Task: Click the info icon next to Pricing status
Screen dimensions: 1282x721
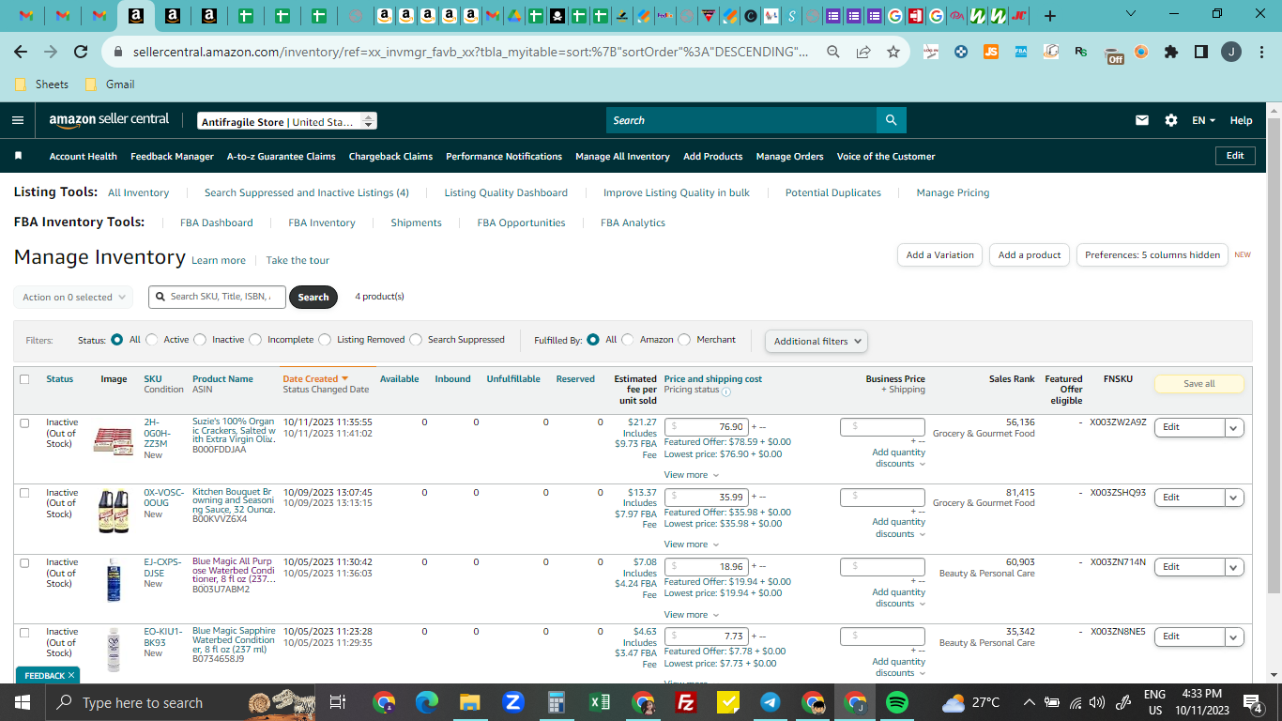Action: 725,391
